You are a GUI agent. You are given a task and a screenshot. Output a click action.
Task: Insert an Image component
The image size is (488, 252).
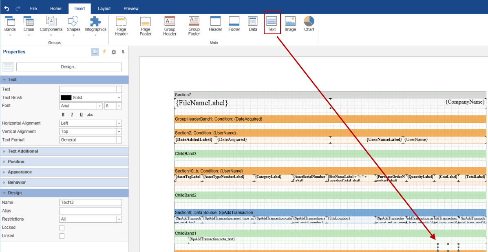coord(290,24)
